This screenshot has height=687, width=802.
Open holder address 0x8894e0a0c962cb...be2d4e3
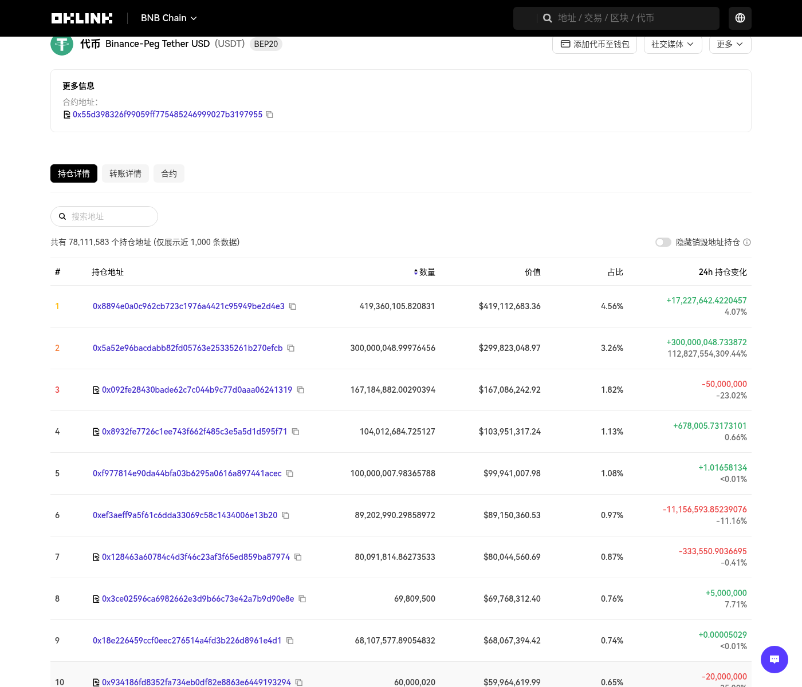pos(188,306)
